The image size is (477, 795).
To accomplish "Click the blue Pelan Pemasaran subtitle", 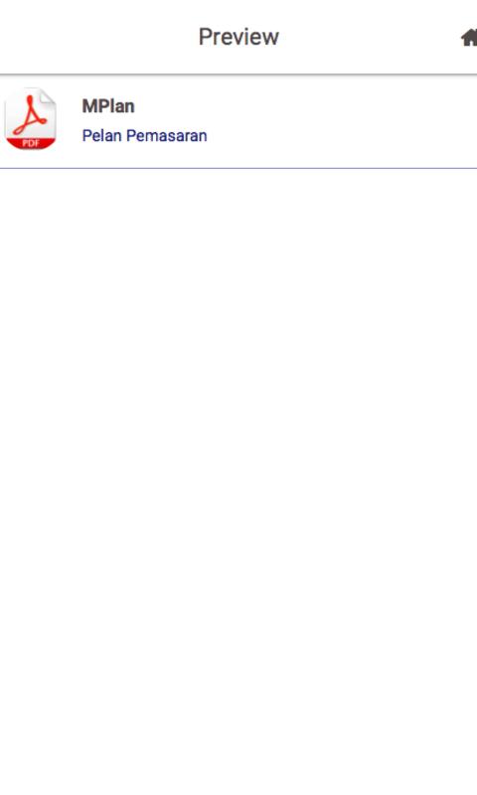I will coord(144,135).
